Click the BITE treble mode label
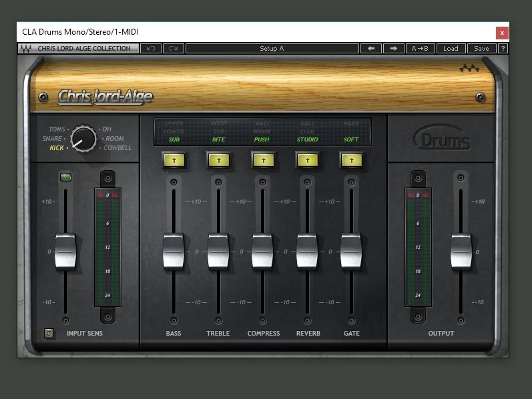 click(218, 139)
